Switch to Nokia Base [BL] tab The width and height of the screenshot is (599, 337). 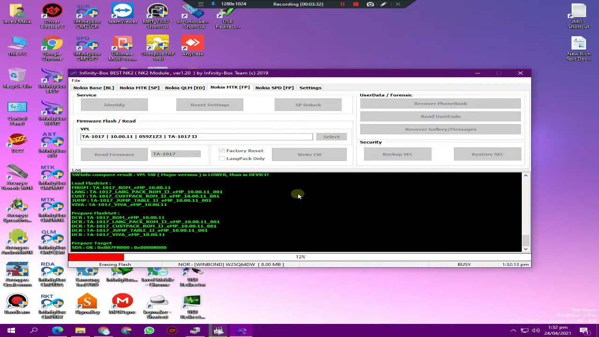point(94,88)
